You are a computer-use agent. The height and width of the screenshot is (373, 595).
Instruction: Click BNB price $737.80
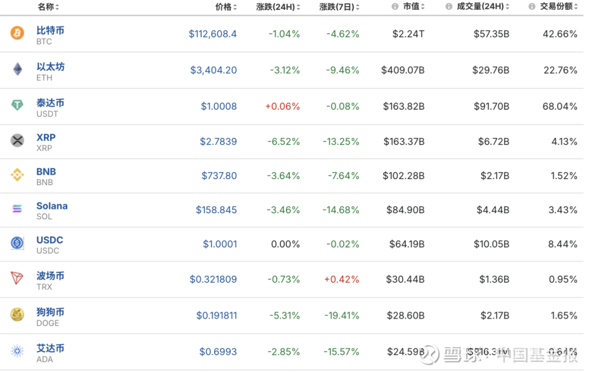coord(219,176)
